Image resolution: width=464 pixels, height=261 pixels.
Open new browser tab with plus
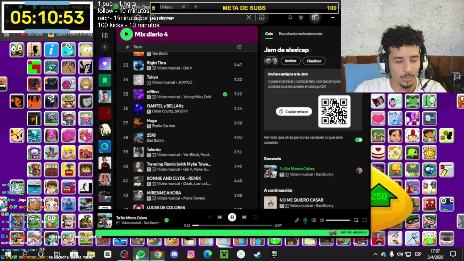click(x=195, y=7)
